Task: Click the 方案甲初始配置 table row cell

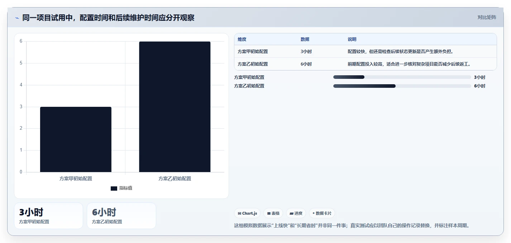Action: pos(253,52)
